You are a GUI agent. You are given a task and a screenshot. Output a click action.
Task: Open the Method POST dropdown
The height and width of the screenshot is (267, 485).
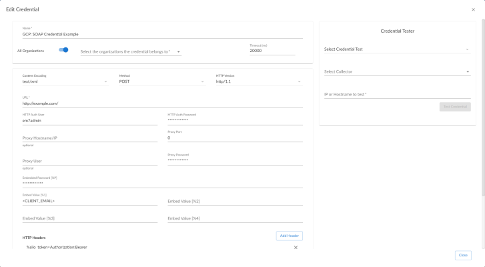(x=161, y=82)
